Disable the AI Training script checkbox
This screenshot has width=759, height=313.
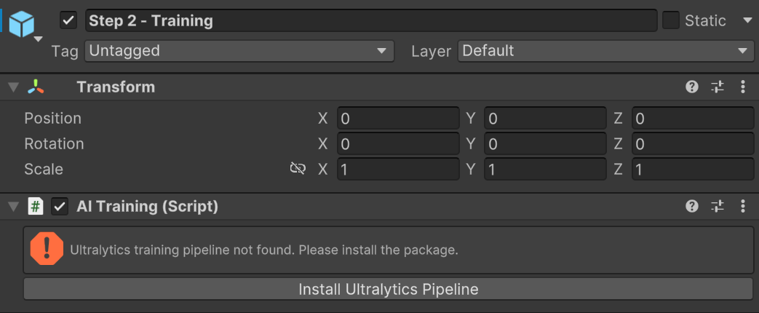60,207
